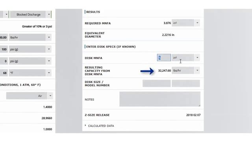Click the partially visible dropdown arrow left of Blocked Discharge
252x142 pixels.
click(x=6, y=15)
